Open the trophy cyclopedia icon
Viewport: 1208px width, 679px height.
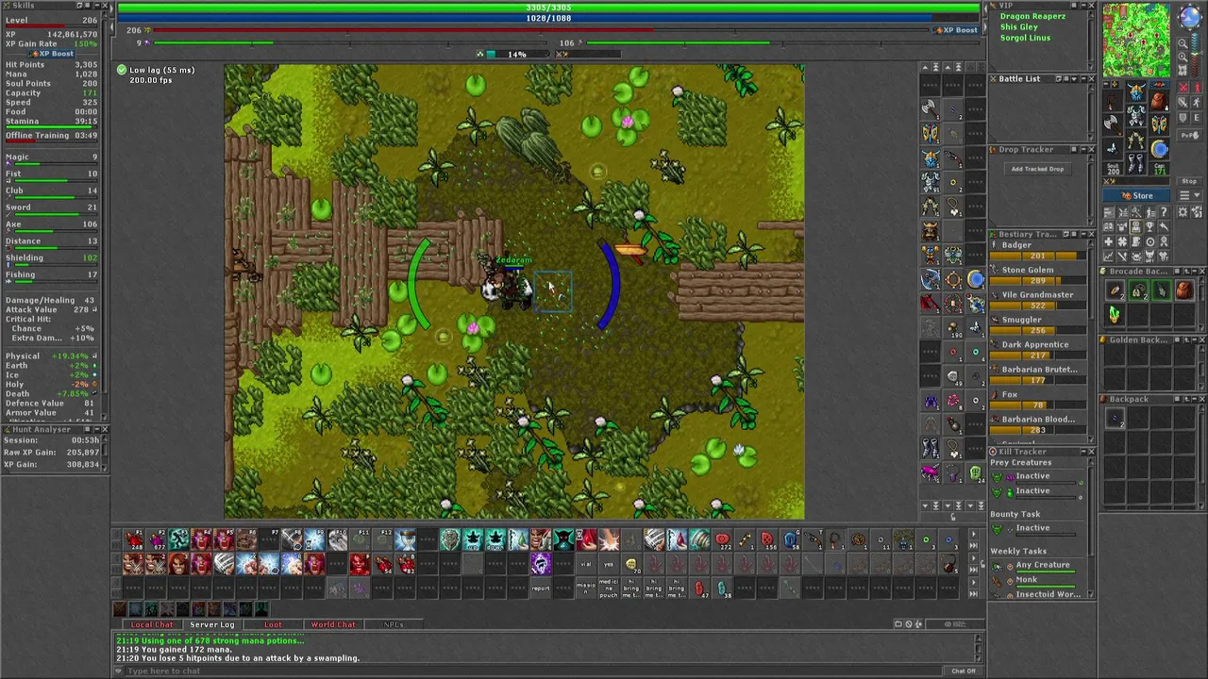pos(1149,226)
